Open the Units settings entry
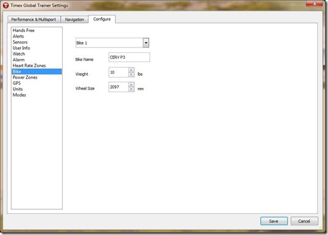The image size is (328, 235). click(37, 89)
